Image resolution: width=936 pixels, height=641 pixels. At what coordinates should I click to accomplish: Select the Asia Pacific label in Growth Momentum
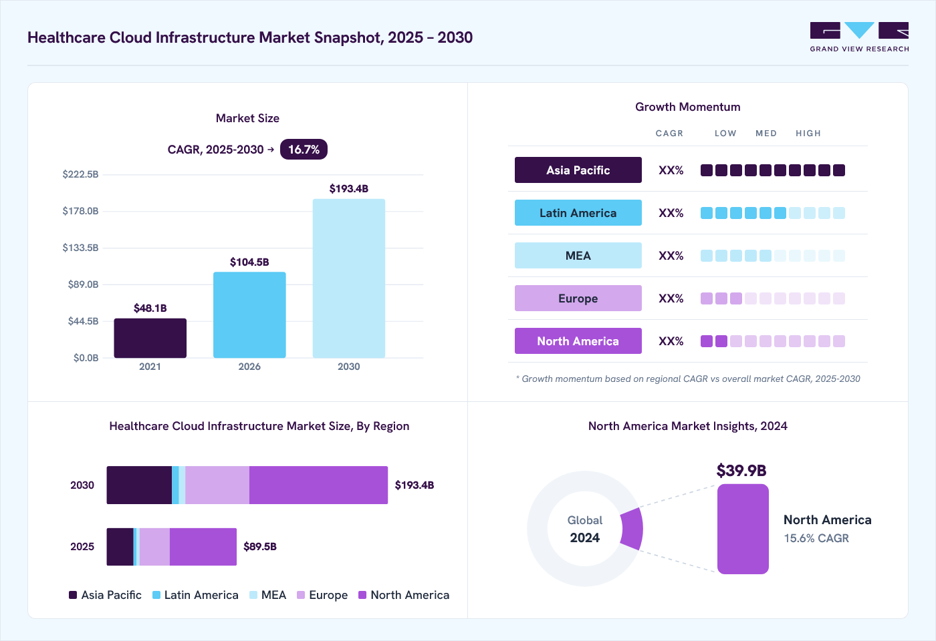click(578, 170)
